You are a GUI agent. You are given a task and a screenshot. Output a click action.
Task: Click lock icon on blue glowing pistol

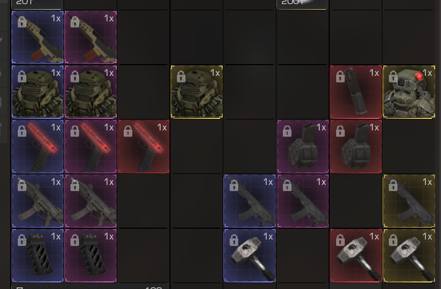[x=22, y=131]
